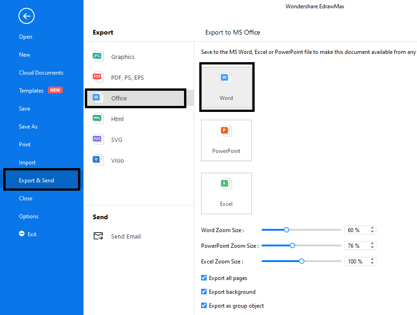Close the current document via Close

26,198
